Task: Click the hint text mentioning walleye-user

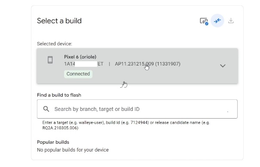Action: [x=126, y=125]
